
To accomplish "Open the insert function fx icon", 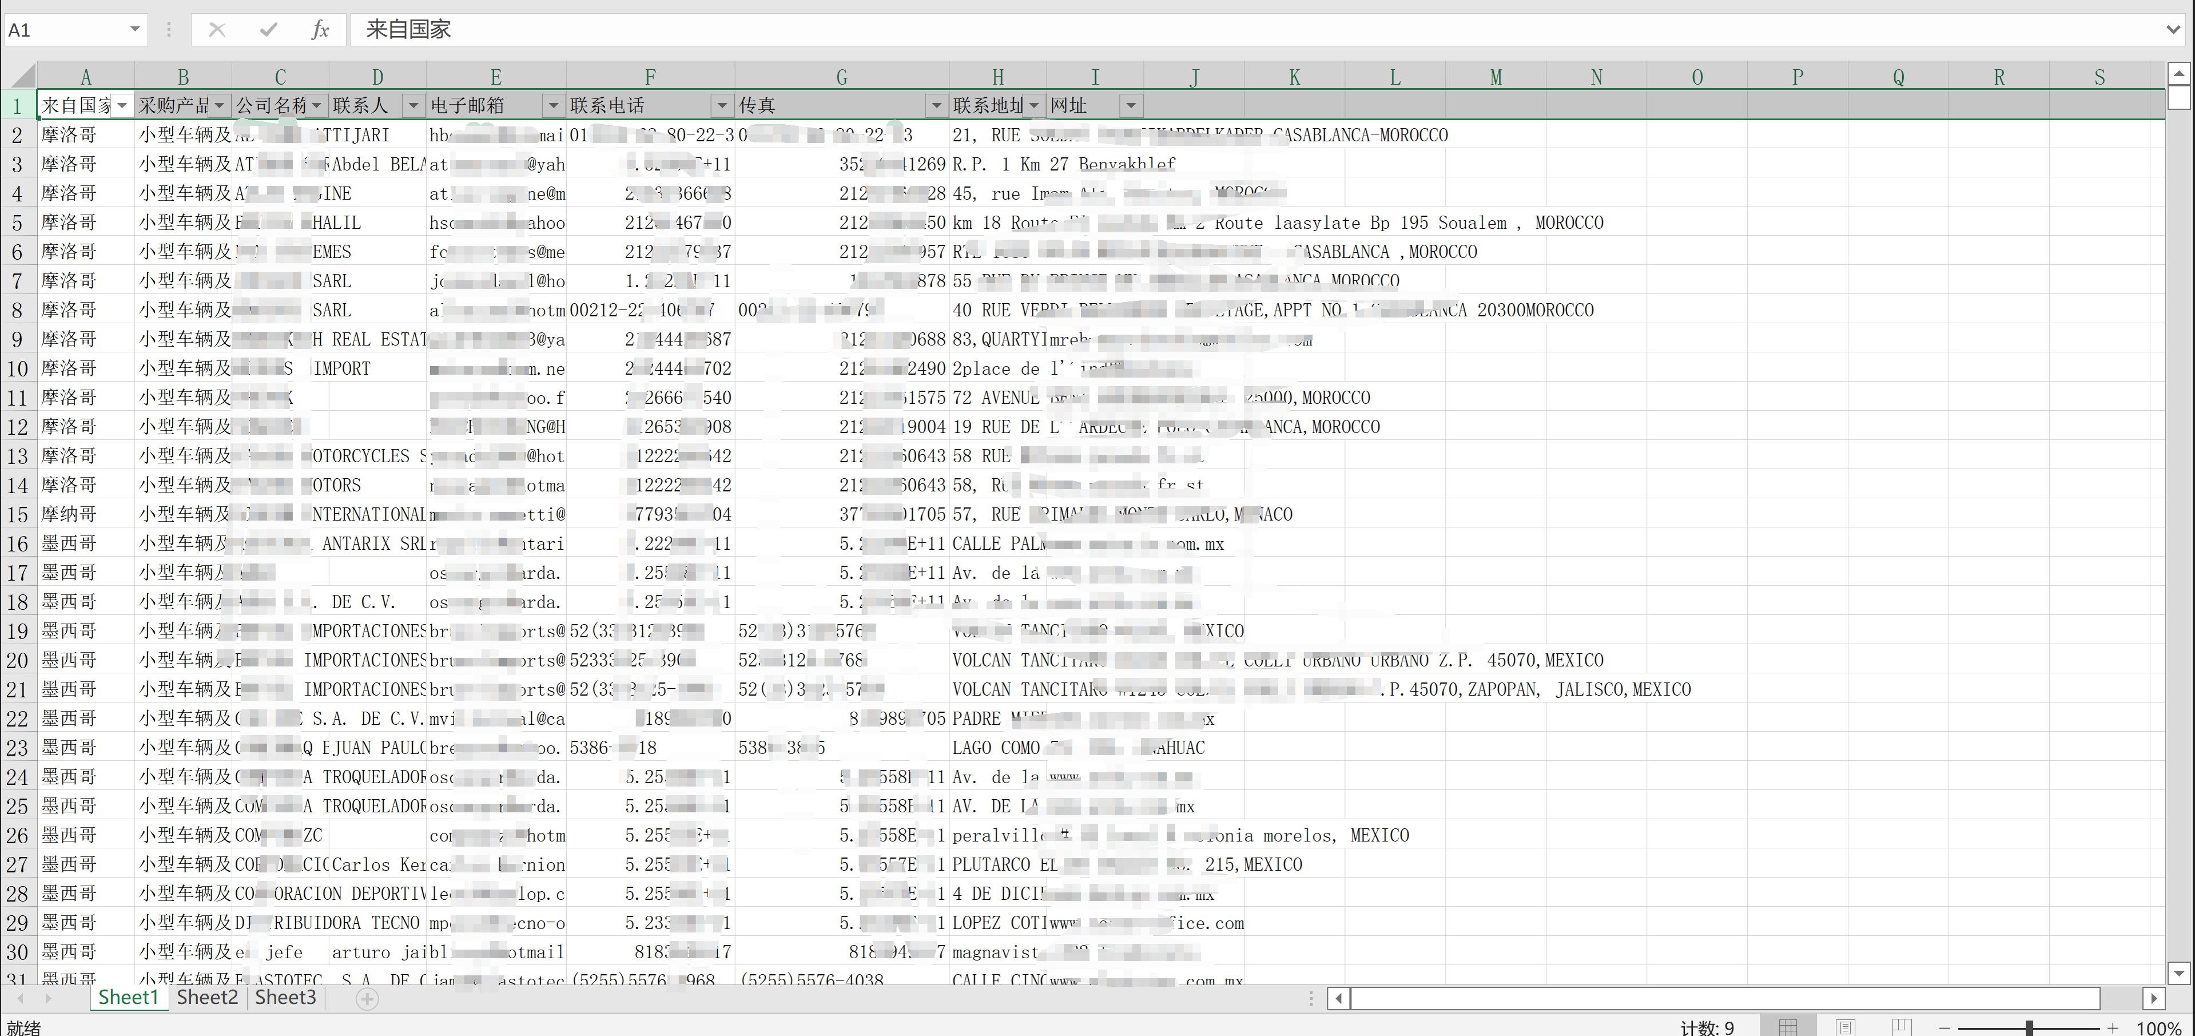I will 320,30.
